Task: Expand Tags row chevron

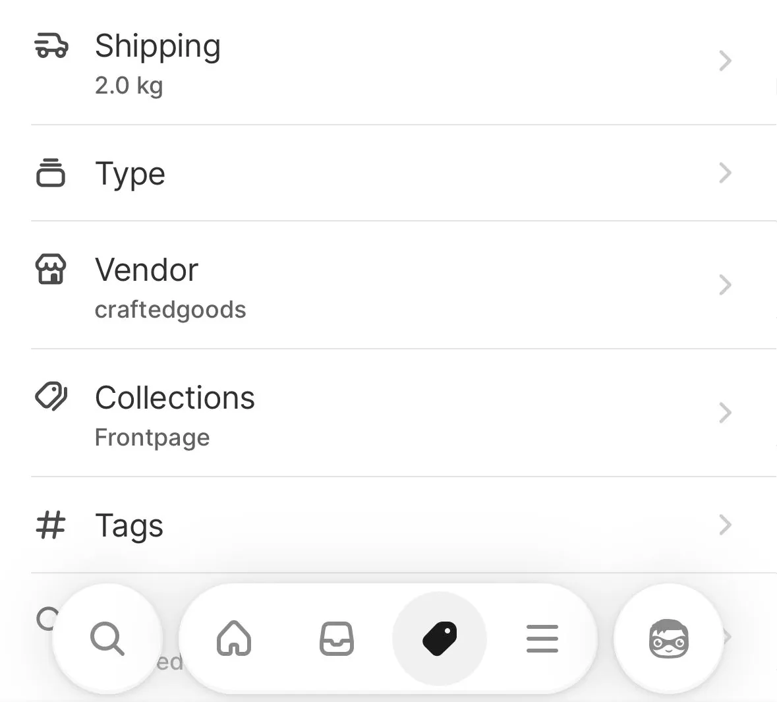Action: click(x=726, y=525)
